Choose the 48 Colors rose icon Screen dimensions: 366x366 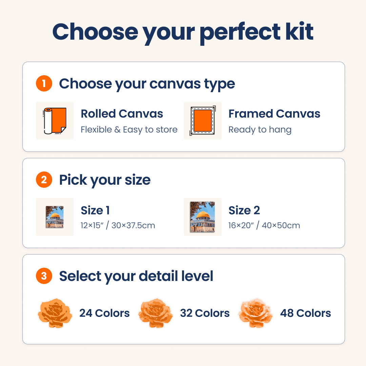pyautogui.click(x=256, y=313)
